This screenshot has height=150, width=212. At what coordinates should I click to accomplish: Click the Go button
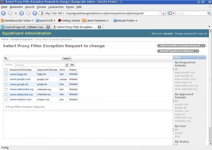coord(72,65)
